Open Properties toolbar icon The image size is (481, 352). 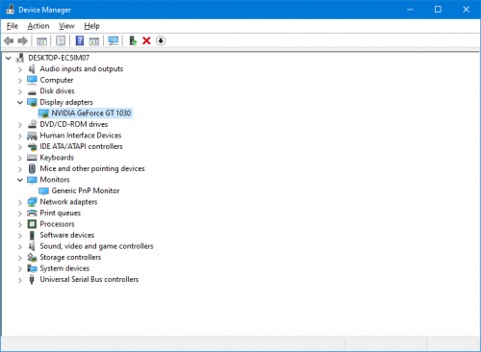click(61, 40)
